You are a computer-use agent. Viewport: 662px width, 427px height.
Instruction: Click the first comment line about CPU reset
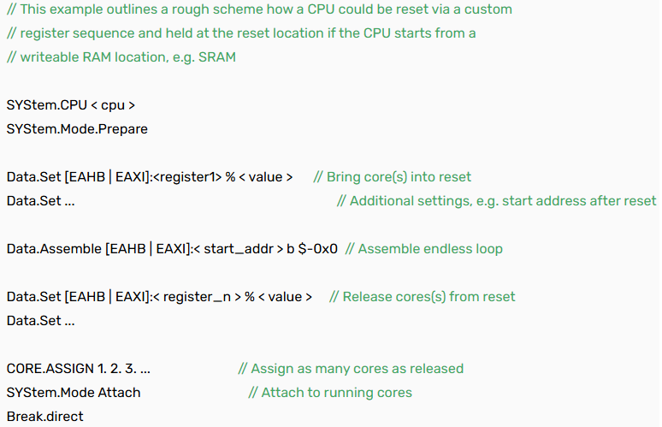tap(259, 9)
